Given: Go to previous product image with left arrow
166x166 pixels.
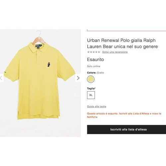Looking at the screenshot, I should click(1, 78).
